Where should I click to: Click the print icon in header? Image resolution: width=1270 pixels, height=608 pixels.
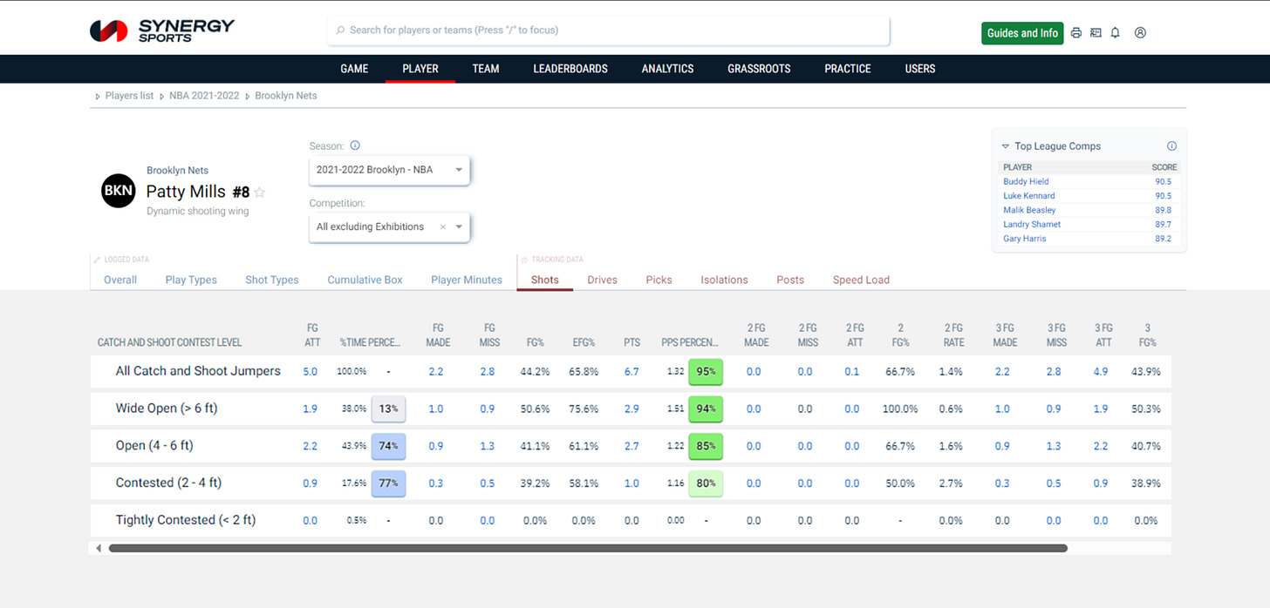coord(1076,33)
